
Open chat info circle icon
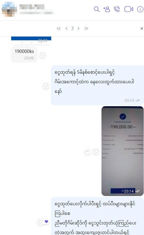pos(140,9)
